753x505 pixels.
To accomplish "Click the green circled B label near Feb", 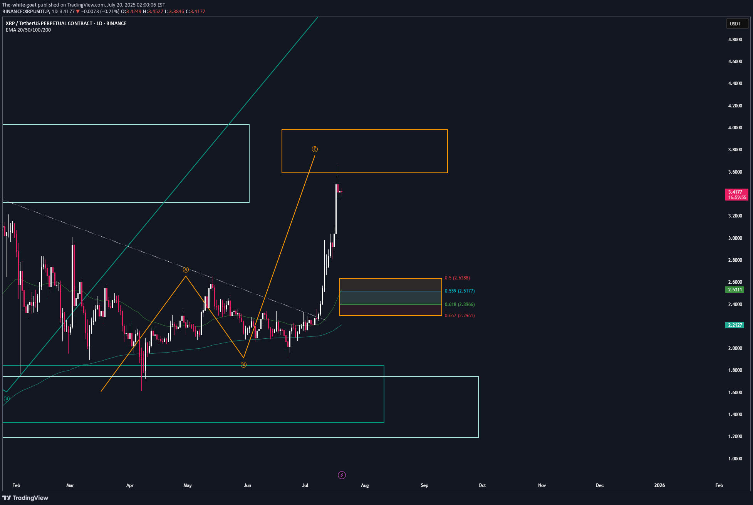I will [6, 398].
